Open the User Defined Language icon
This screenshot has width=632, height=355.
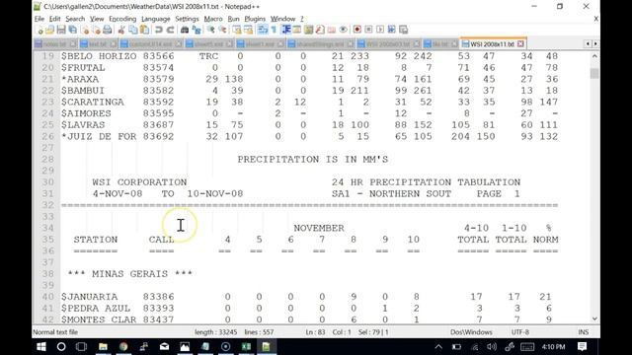click(x=297, y=30)
